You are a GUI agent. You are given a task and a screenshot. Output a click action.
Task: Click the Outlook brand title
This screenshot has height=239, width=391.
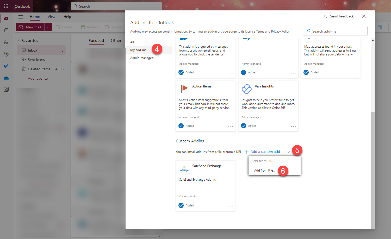(x=22, y=6)
